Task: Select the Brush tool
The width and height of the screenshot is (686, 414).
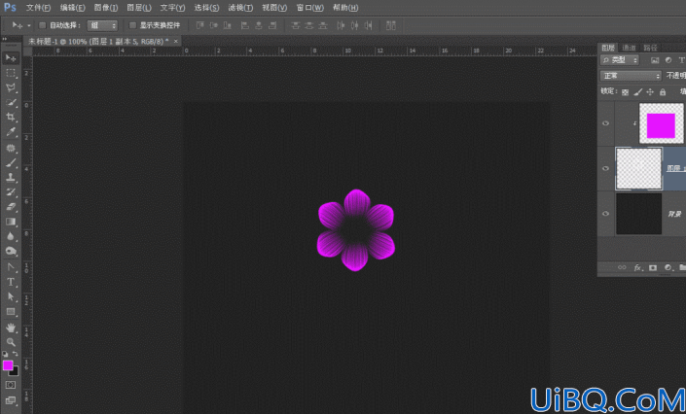Action: click(11, 163)
